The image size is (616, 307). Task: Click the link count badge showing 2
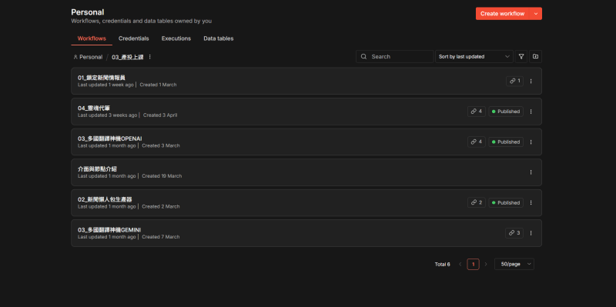click(477, 202)
